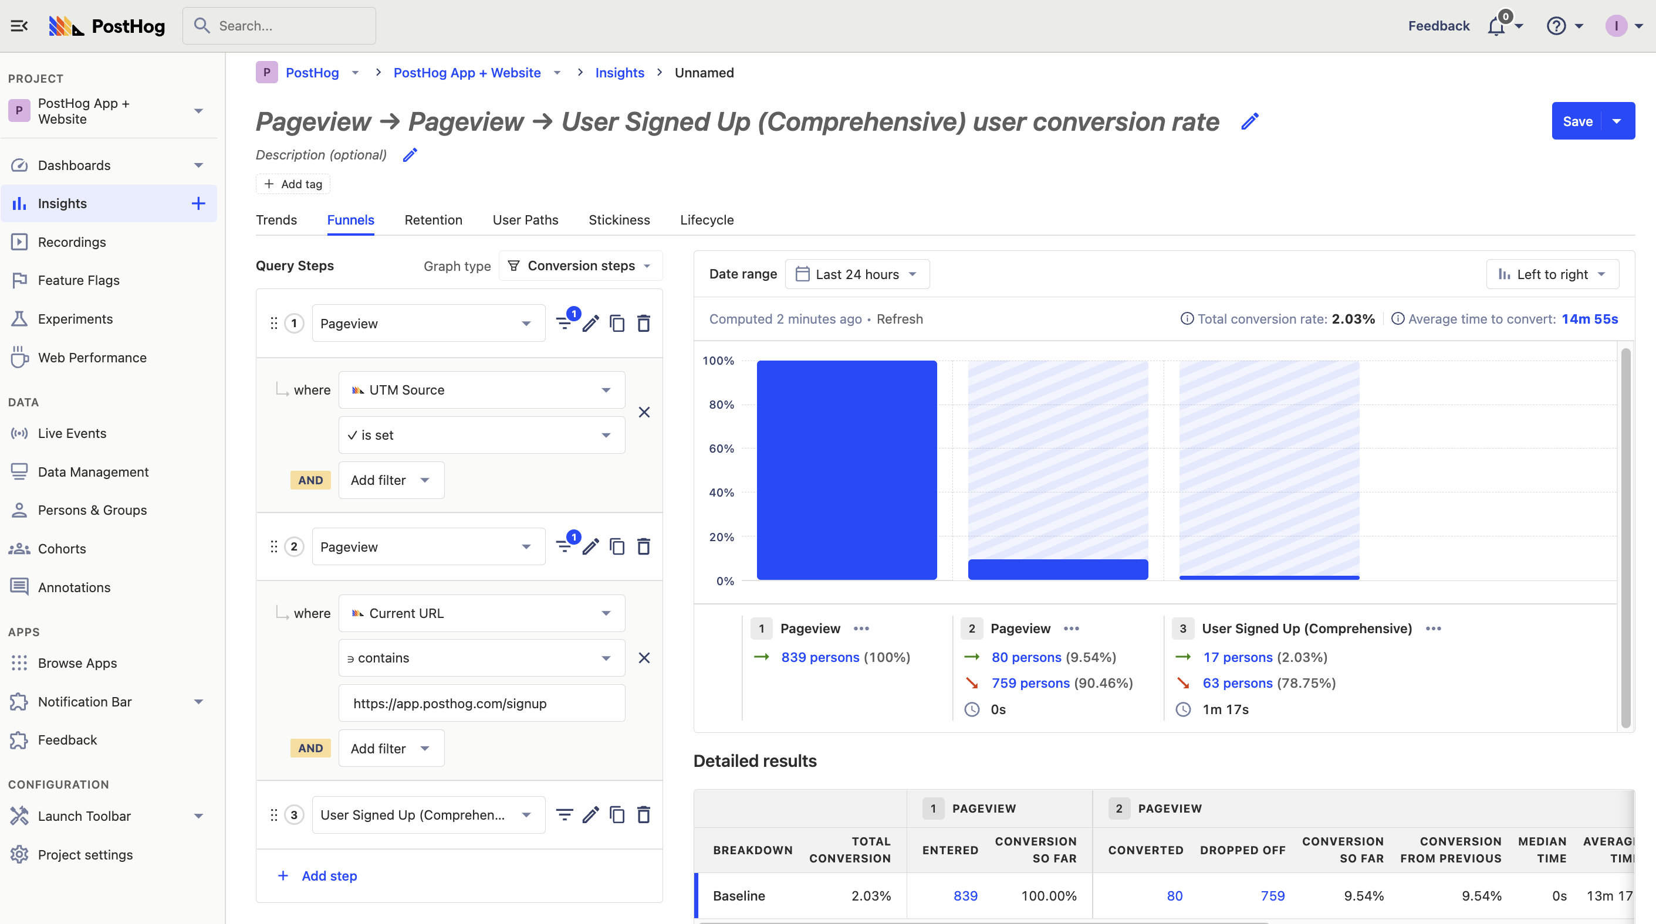Edit step 2 Pageview using the pencil icon
This screenshot has width=1656, height=924.
point(591,546)
